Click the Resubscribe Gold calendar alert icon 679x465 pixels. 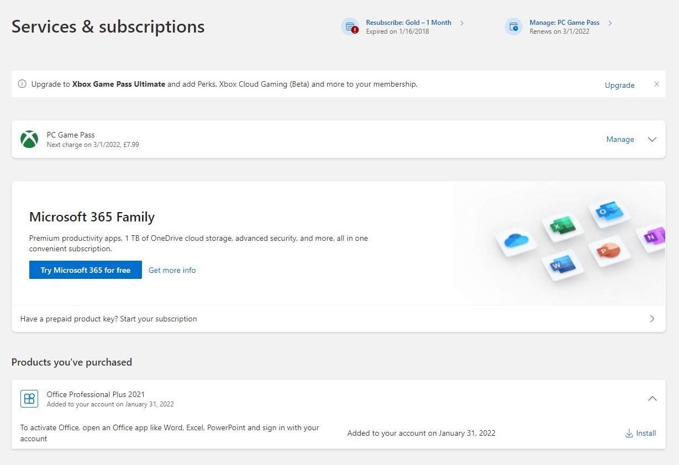coord(350,27)
